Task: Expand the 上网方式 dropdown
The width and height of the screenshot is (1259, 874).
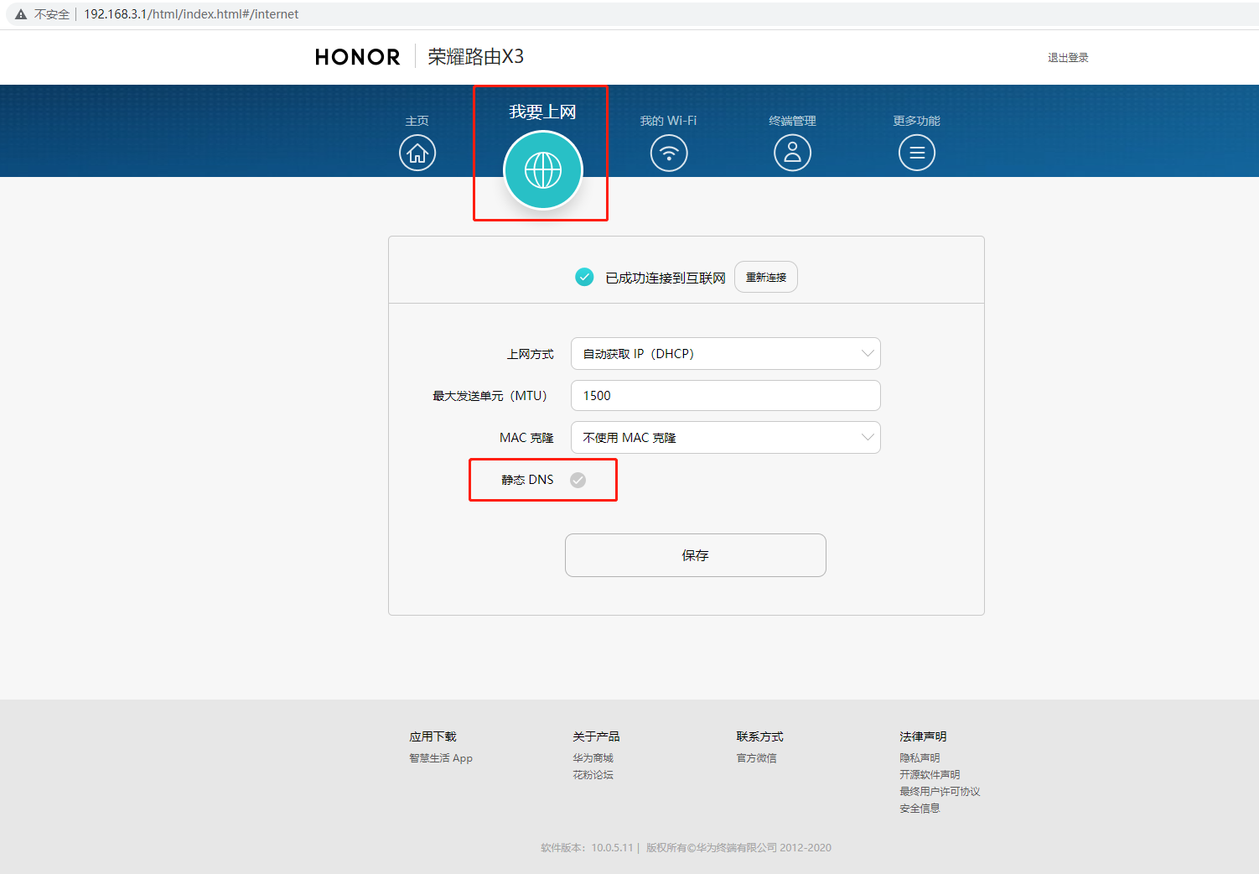Action: click(x=726, y=354)
